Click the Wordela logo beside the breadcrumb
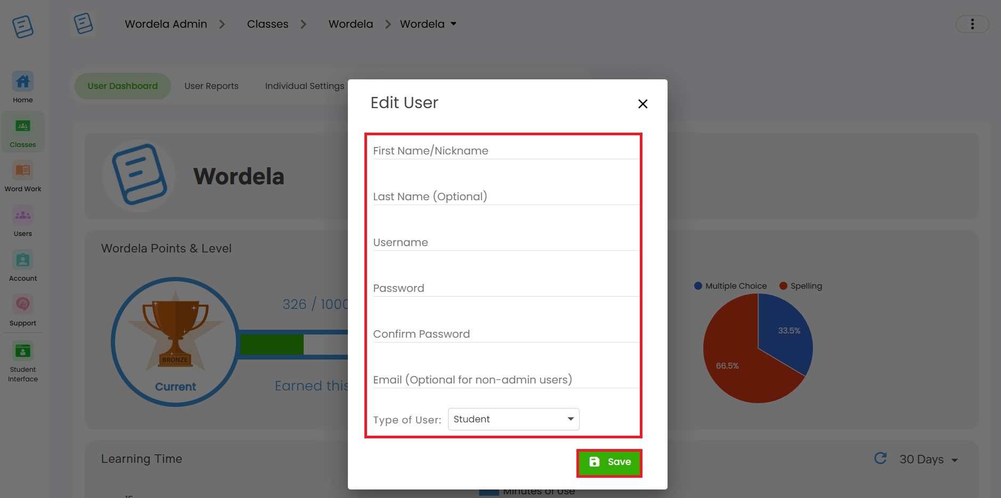 pyautogui.click(x=83, y=23)
